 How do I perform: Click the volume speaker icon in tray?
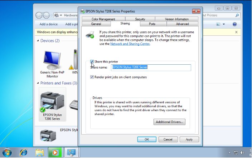[242, 153]
